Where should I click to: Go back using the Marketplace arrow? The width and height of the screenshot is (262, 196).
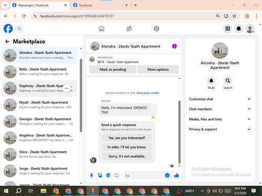point(7,41)
